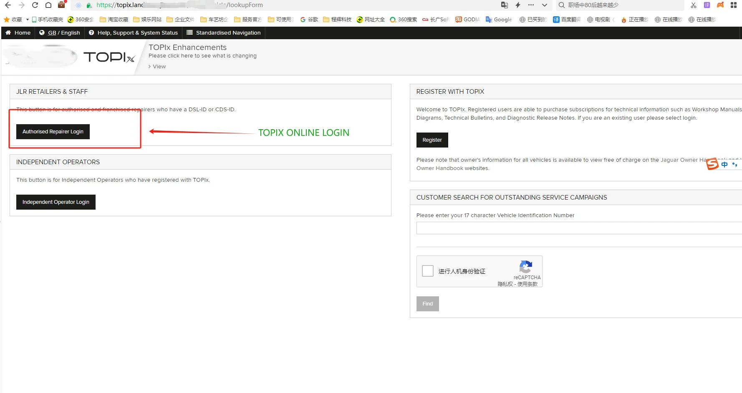Click the browser forward arrow
Image resolution: width=742 pixels, height=393 pixels.
coord(22,5)
